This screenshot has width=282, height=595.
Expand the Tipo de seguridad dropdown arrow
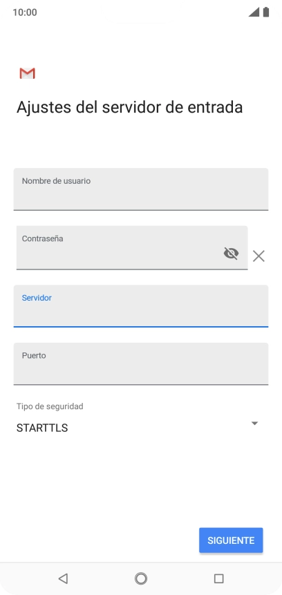[254, 423]
